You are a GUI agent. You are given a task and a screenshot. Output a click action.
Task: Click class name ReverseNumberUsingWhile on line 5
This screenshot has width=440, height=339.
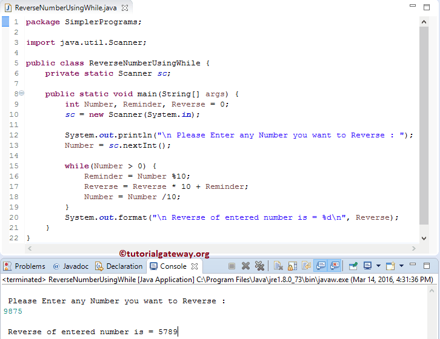(144, 63)
